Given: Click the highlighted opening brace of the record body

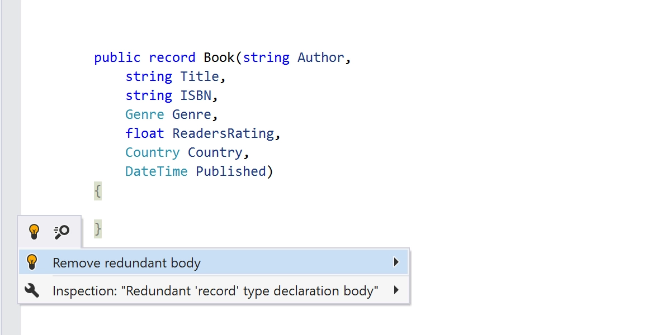Looking at the screenshot, I should click(98, 191).
